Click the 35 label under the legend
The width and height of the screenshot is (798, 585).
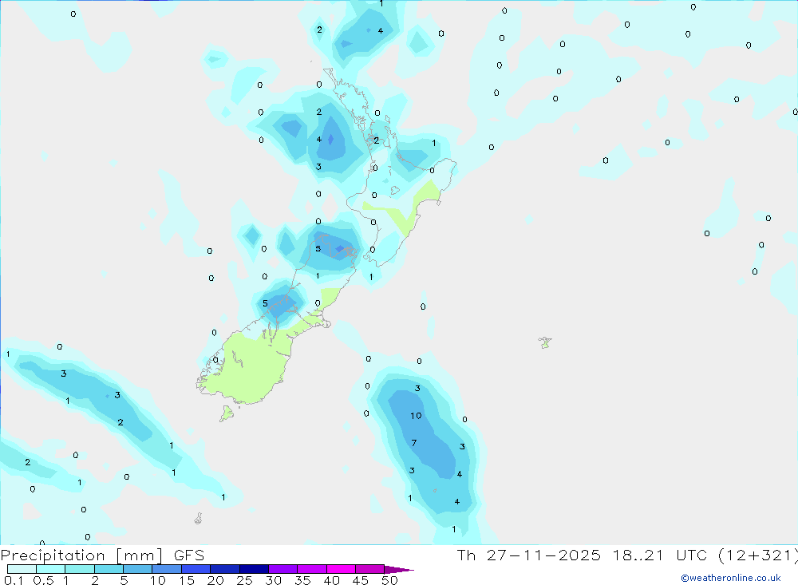[302, 580]
